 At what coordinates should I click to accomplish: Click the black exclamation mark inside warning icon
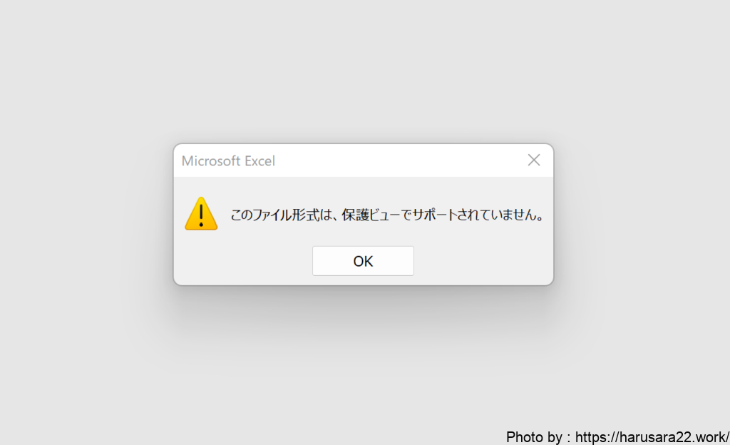tap(201, 215)
